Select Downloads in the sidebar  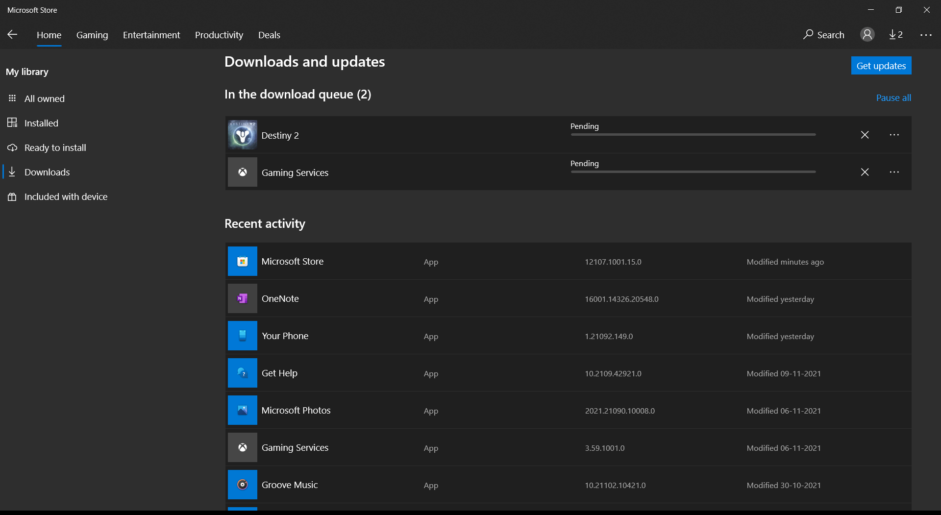[x=39, y=172]
